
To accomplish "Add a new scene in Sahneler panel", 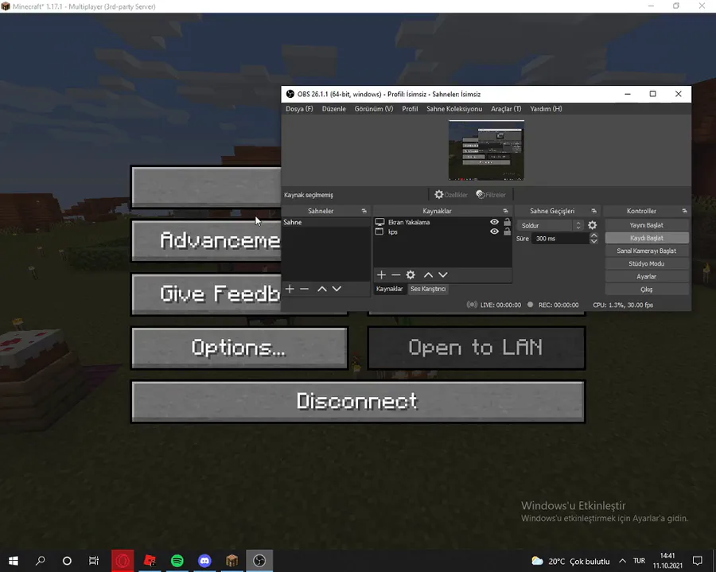I will point(290,289).
